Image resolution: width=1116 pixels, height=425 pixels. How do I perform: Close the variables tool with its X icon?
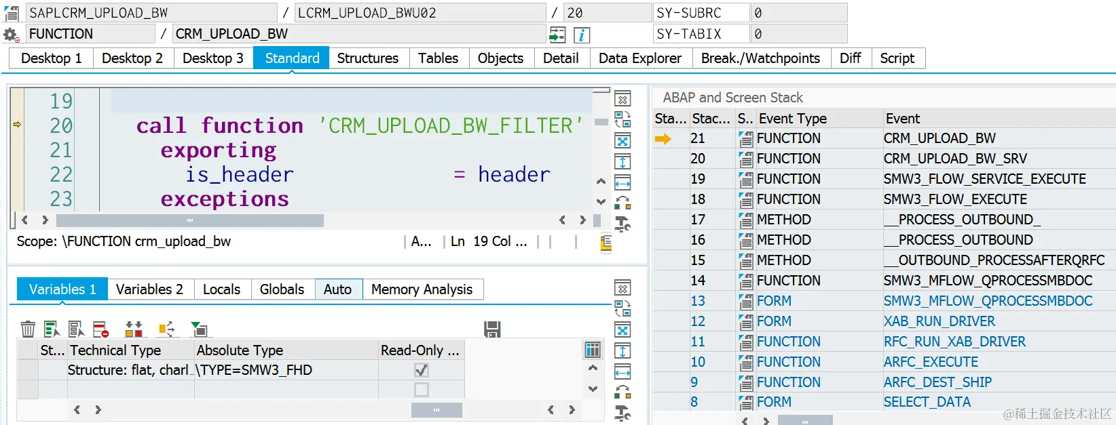coord(622,288)
